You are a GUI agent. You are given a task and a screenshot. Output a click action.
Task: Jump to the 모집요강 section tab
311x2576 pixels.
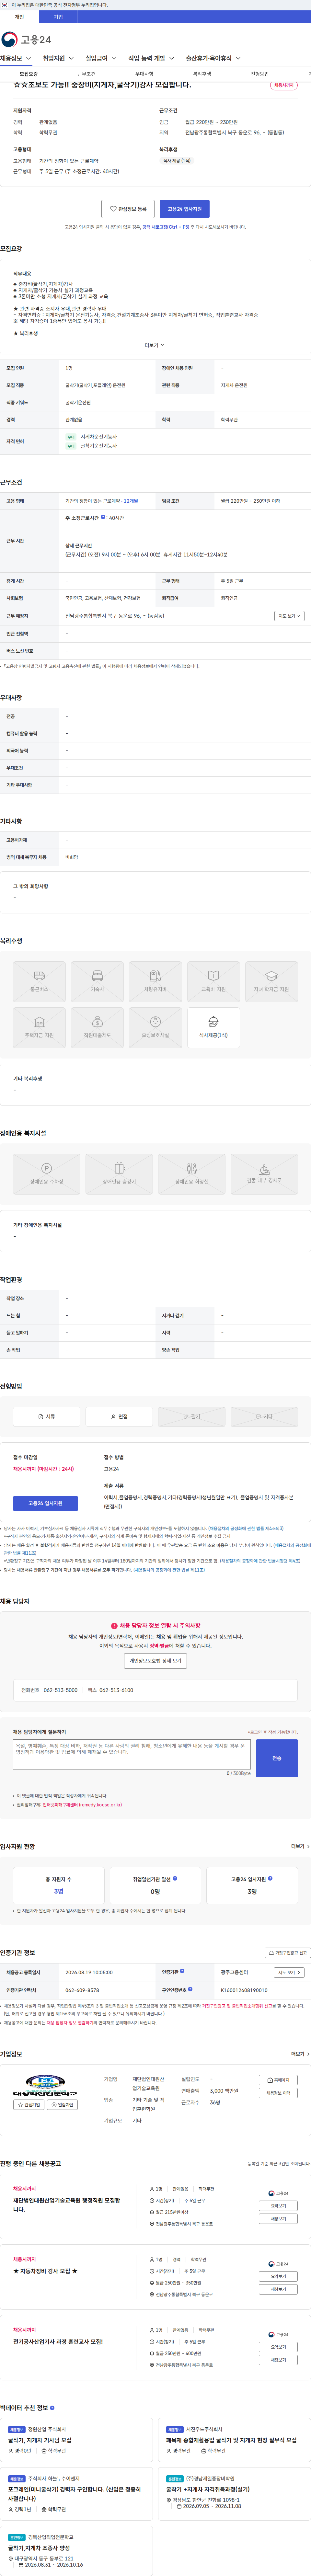(x=29, y=74)
